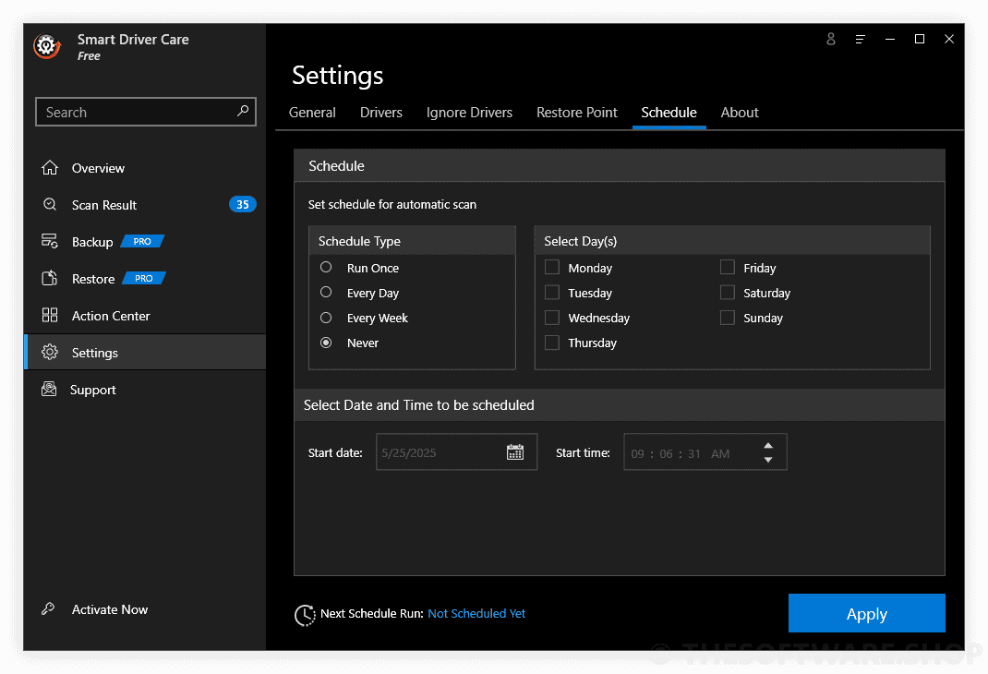Click the Backup drive icon
Screen dimensions: 988x674
50,241
